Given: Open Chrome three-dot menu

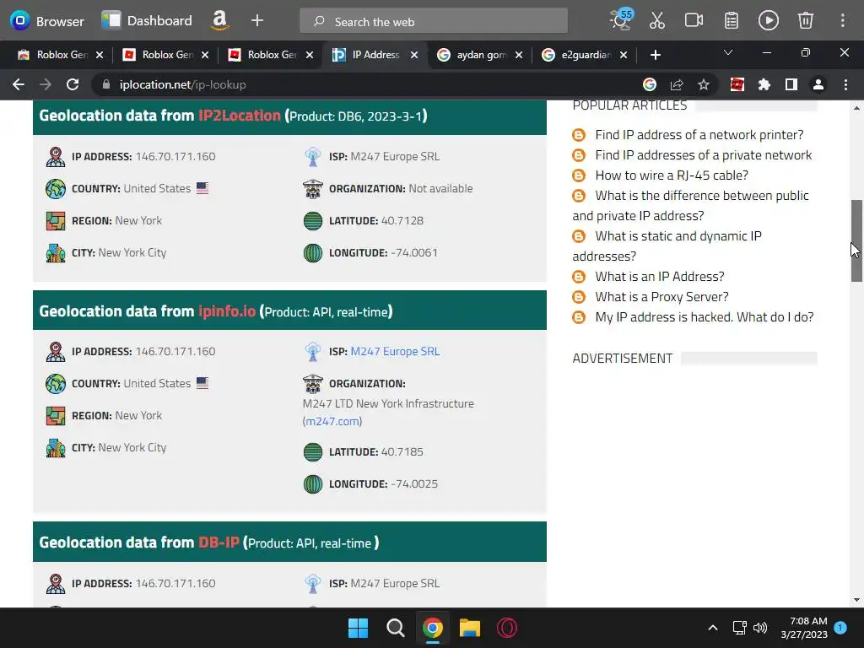Looking at the screenshot, I should [x=845, y=84].
